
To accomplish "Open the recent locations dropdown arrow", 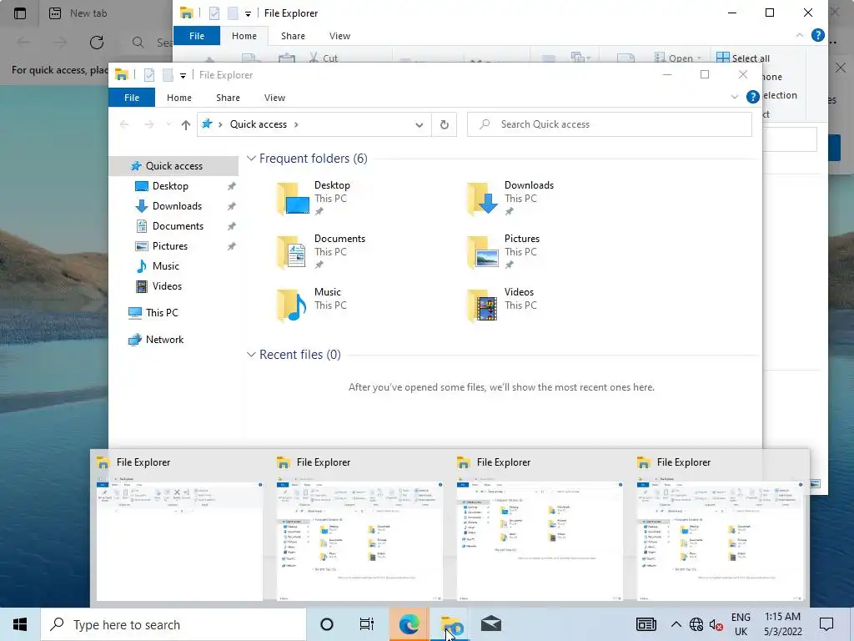I will tap(168, 124).
